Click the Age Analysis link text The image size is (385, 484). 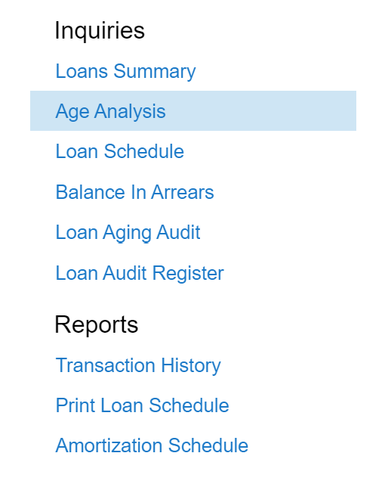pyautogui.click(x=110, y=111)
